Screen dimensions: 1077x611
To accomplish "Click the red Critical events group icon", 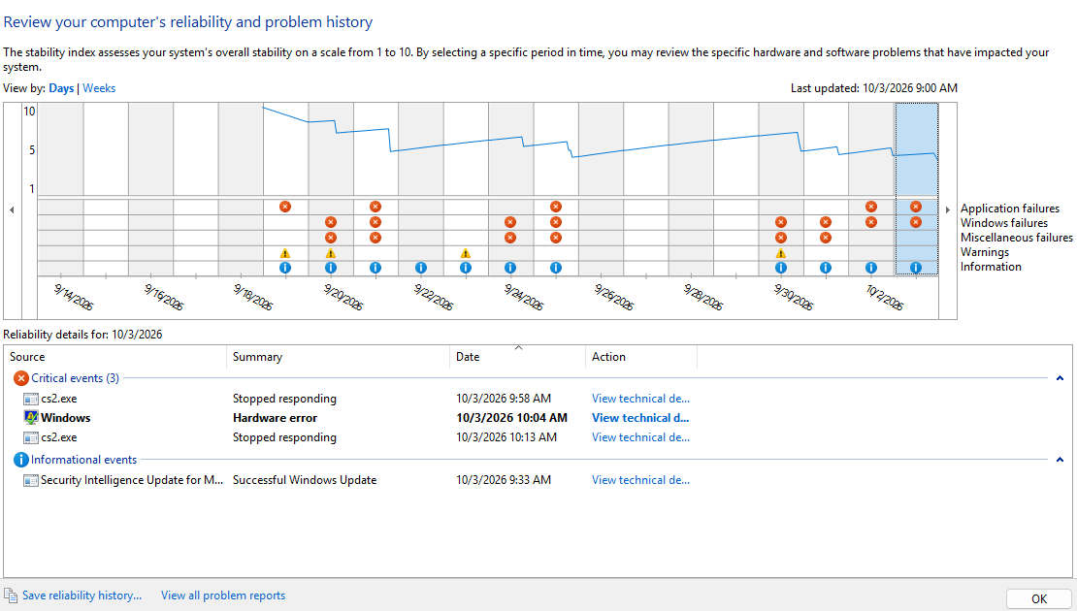I will pos(21,378).
